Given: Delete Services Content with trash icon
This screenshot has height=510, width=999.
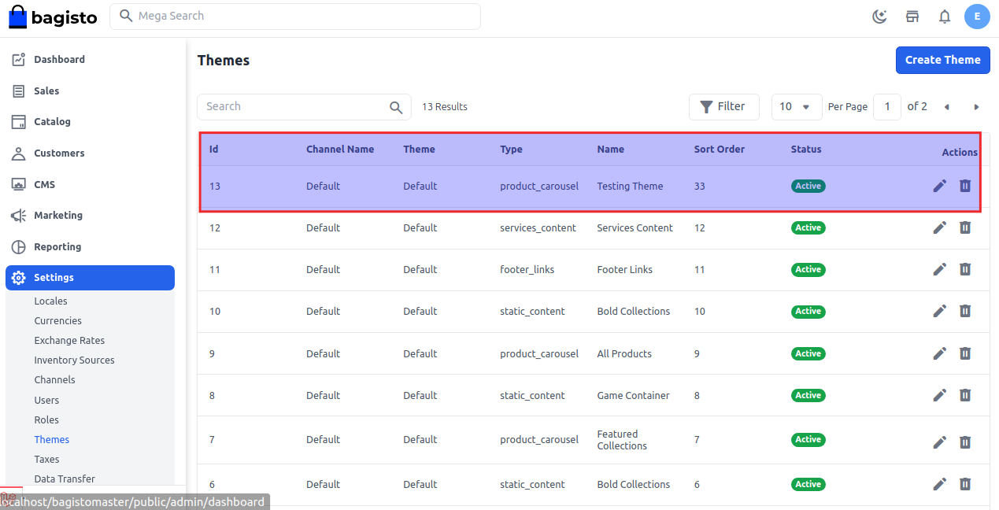Looking at the screenshot, I should pos(965,227).
